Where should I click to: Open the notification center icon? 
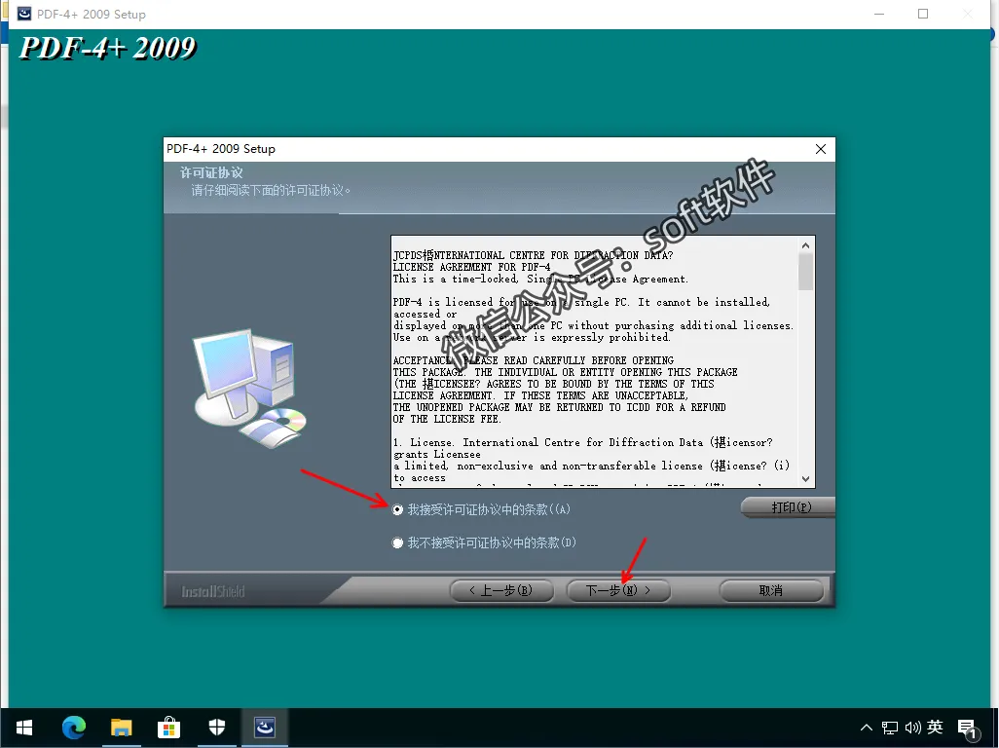point(967,729)
